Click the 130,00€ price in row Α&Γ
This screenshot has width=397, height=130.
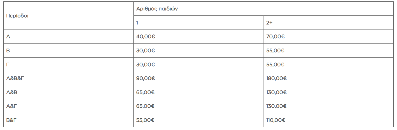tap(276, 106)
